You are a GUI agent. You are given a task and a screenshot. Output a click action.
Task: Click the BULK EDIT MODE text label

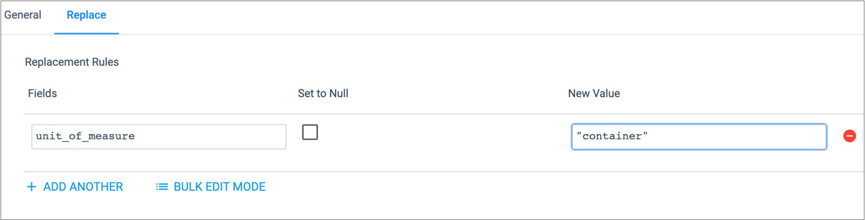[219, 187]
